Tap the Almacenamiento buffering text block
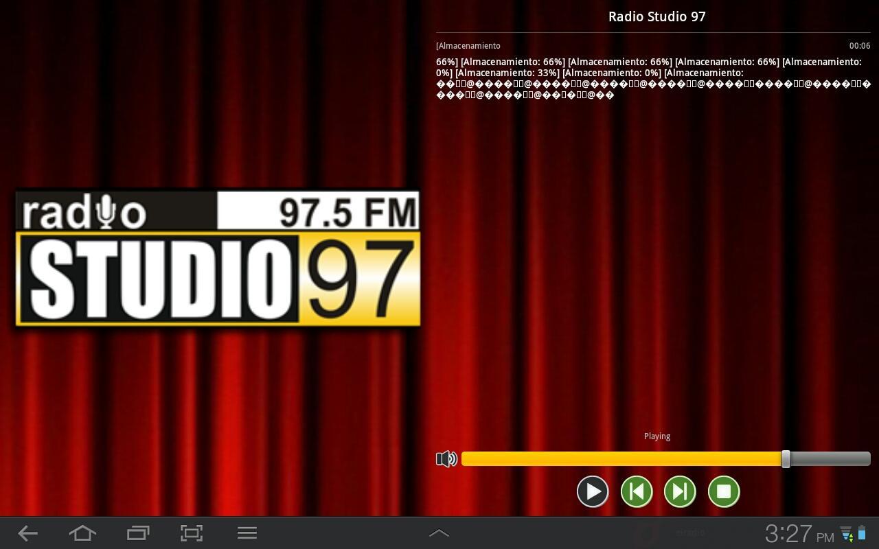Image resolution: width=879 pixels, height=549 pixels. [x=653, y=78]
